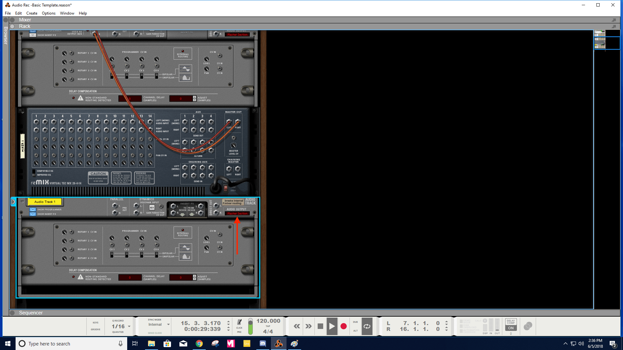The height and width of the screenshot is (350, 623).
Task: Click the External Routing indicator on Audio Track 1
Action: 183,232
